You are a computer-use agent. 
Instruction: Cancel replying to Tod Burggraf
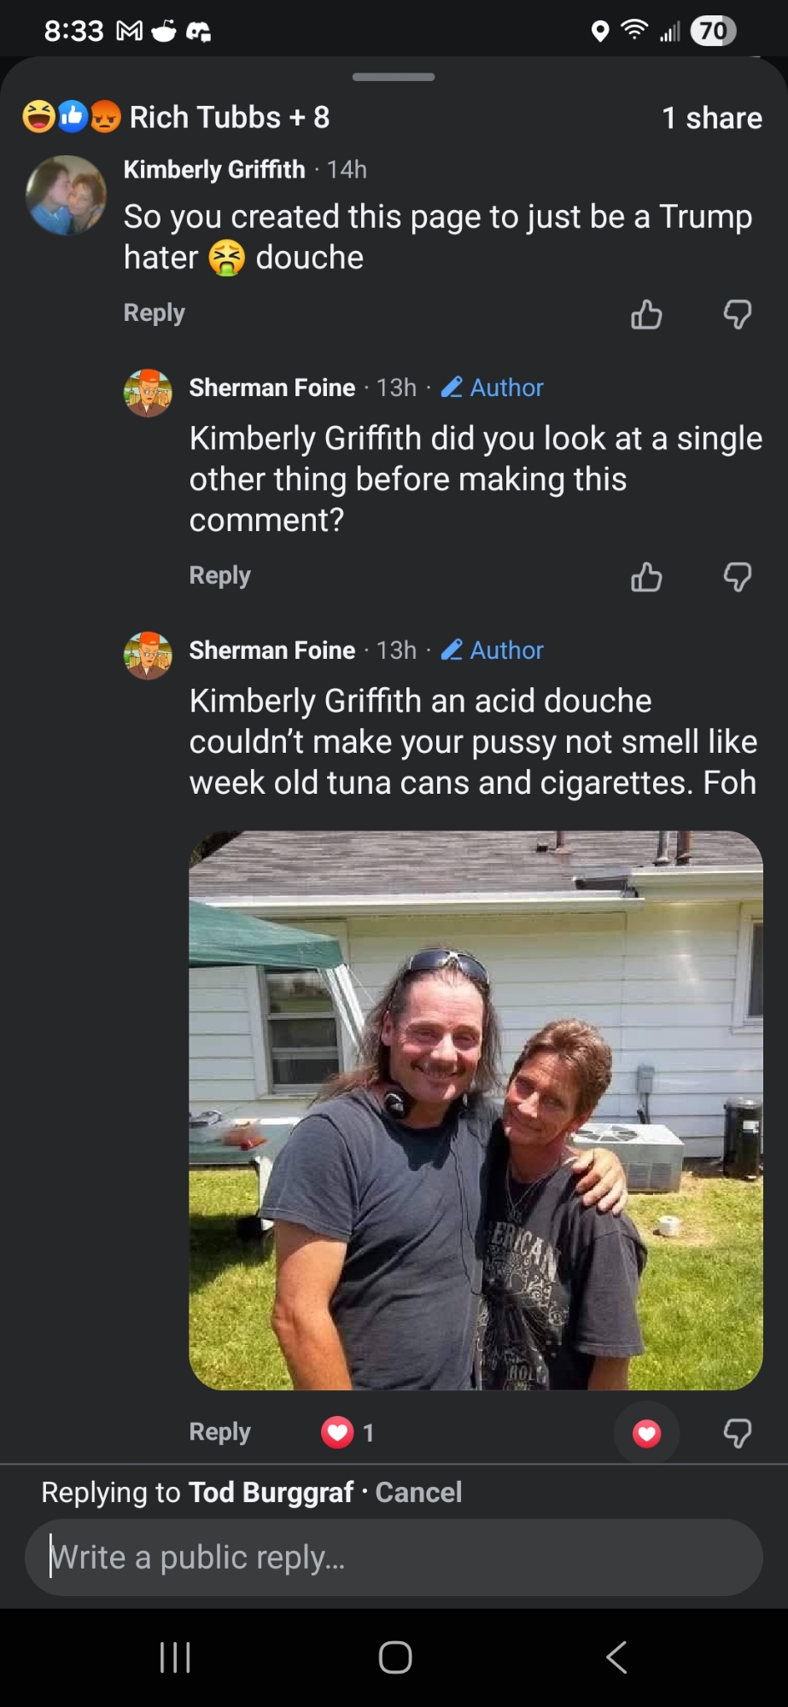(x=418, y=1492)
